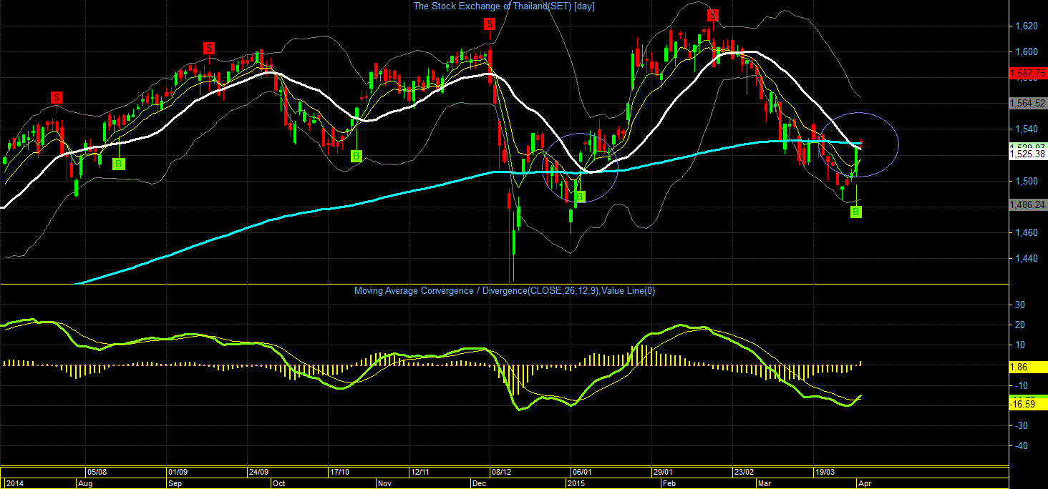Viewport: 1048px width, 489px height.
Task: Select the 01/09 date on the time axis
Action: pyautogui.click(x=178, y=473)
